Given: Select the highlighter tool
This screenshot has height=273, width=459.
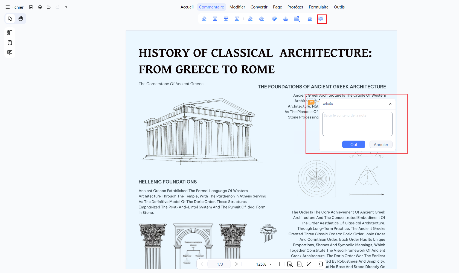Looking at the screenshot, I should (204, 19).
